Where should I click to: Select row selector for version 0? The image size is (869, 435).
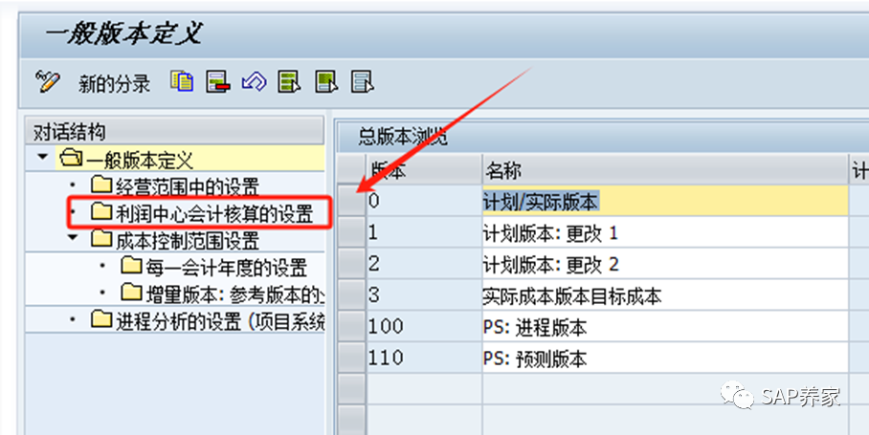(352, 201)
